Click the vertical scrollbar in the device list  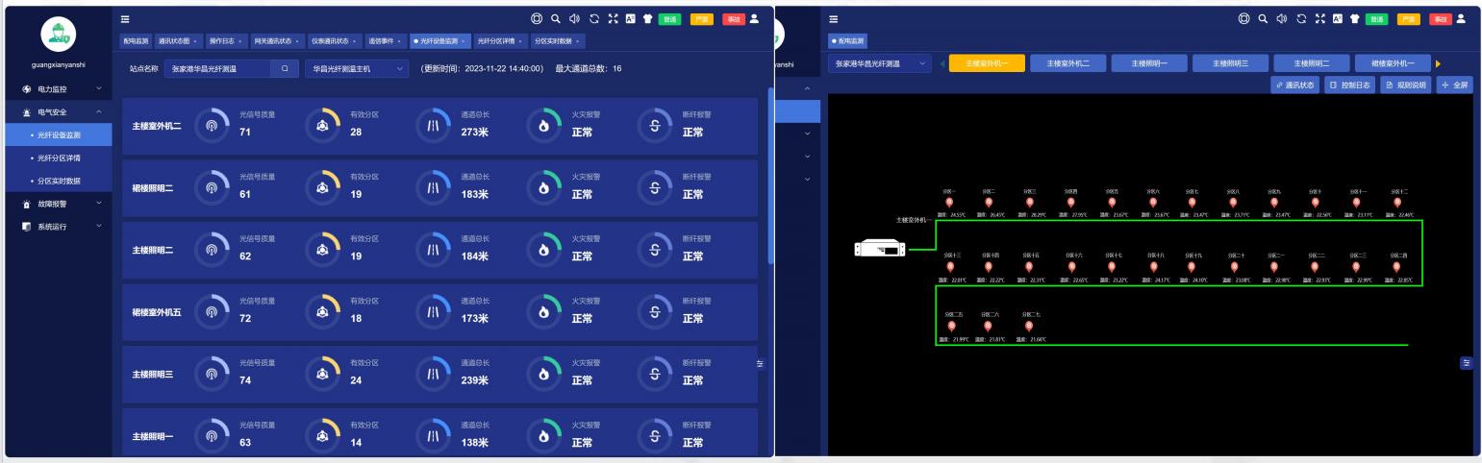768,173
